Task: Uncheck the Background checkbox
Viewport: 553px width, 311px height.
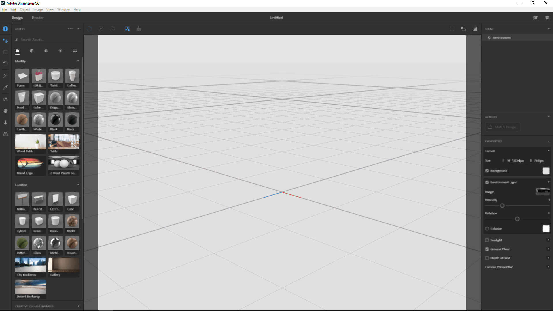Action: [x=487, y=171]
